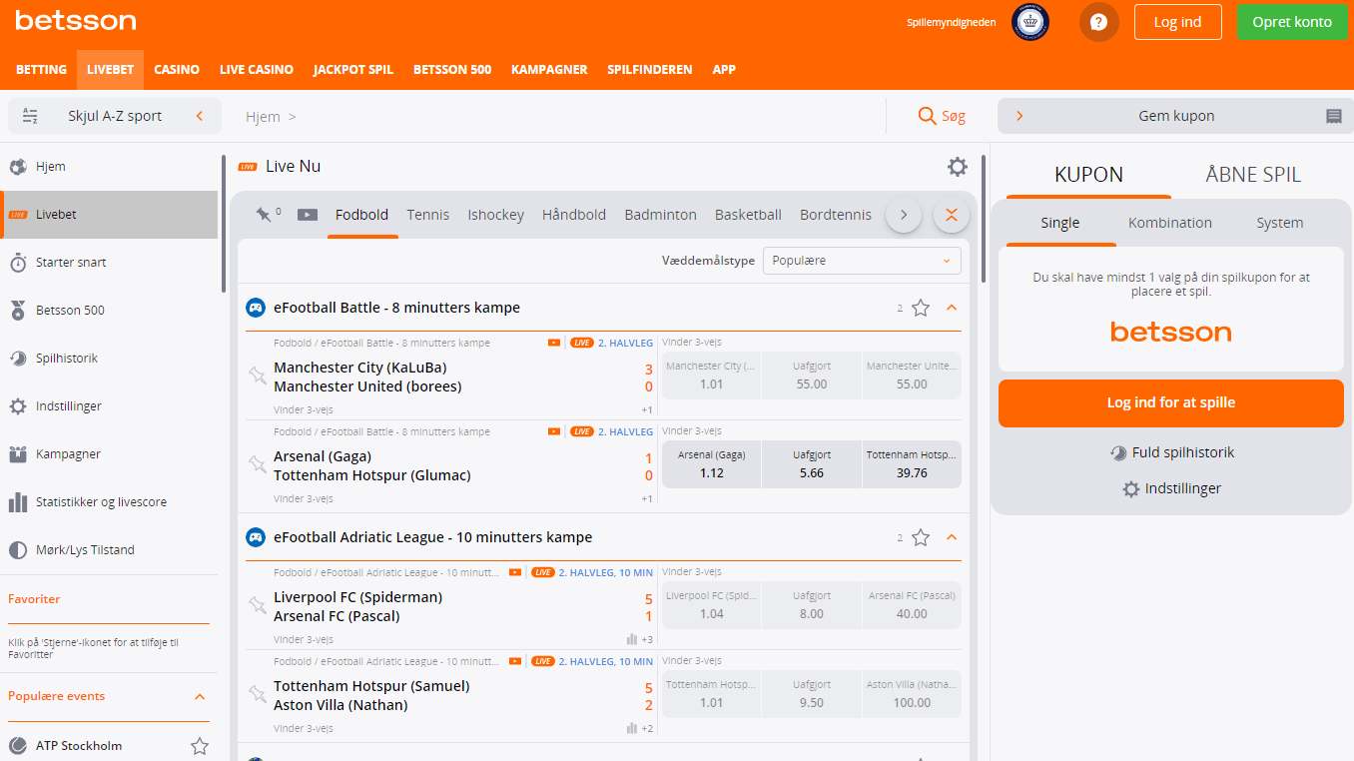Viewport: 1354px width, 761px height.
Task: Click the left sidebar vertical scrollbar
Action: click(x=224, y=224)
